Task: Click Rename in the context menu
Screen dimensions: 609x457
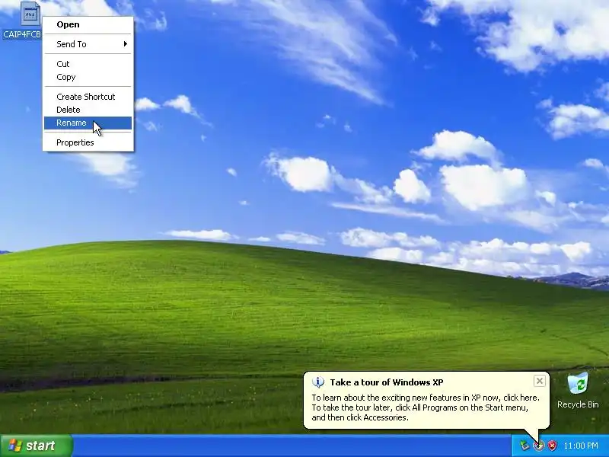Action: coord(88,123)
